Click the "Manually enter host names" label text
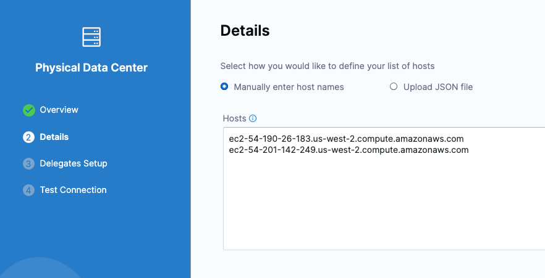545x278 pixels. pos(289,87)
